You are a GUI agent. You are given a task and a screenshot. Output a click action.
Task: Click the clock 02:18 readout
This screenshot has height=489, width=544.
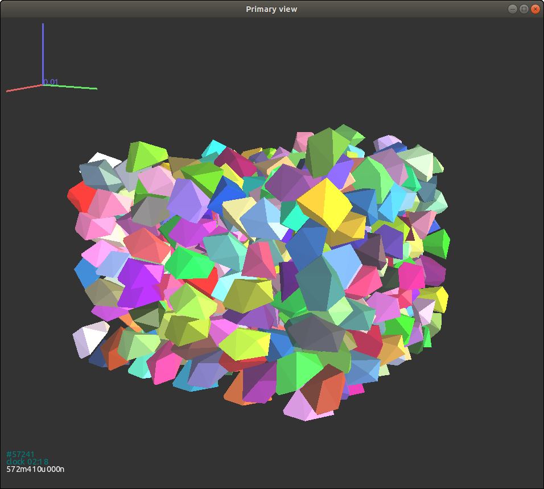[x=27, y=462]
